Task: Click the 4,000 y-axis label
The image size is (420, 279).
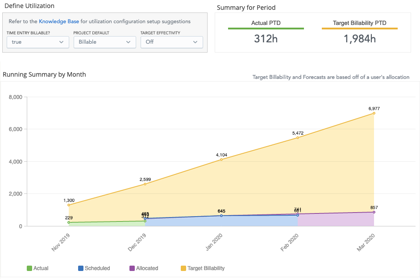Action: point(16,162)
